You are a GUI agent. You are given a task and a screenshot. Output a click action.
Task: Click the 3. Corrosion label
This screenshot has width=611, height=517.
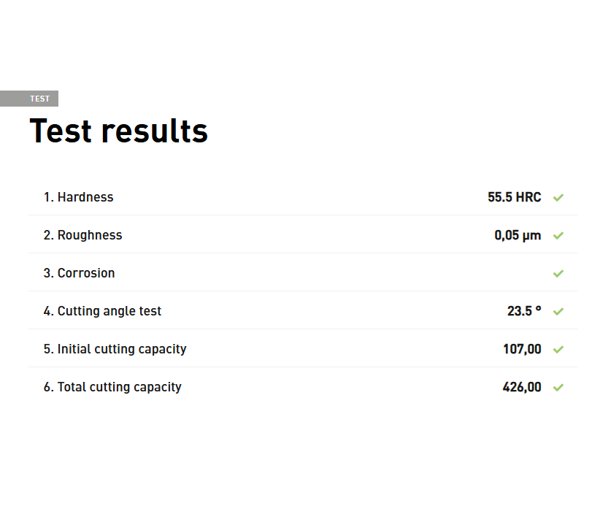pos(79,273)
